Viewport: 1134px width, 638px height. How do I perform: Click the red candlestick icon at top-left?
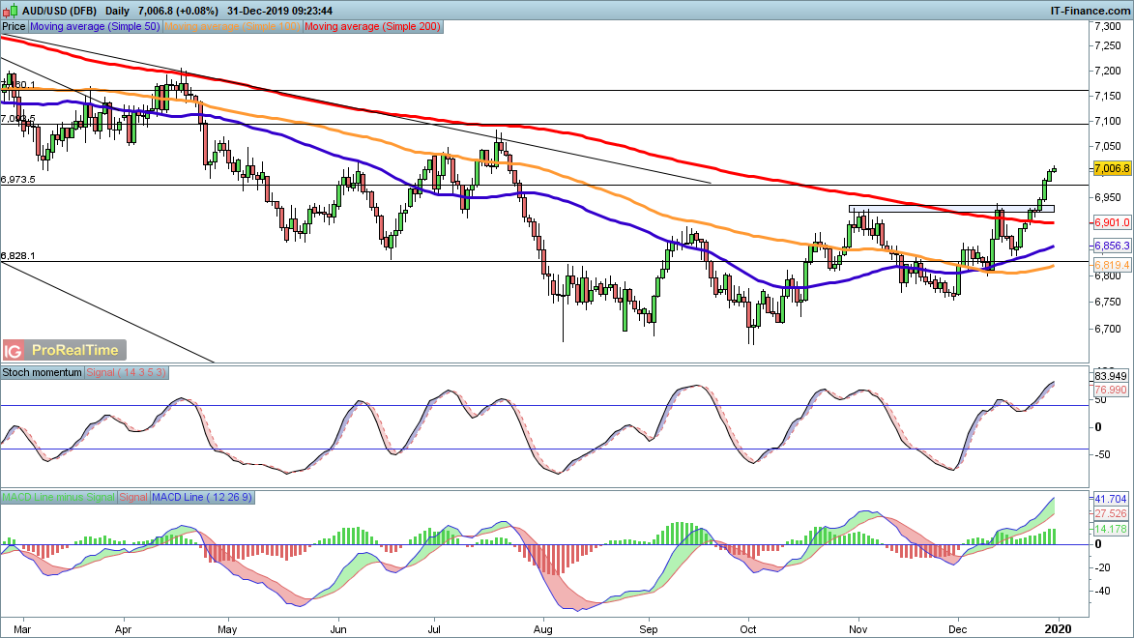pos(6,12)
